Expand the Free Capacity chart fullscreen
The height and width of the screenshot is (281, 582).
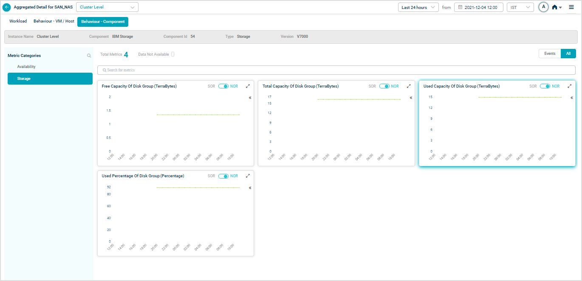pos(248,86)
